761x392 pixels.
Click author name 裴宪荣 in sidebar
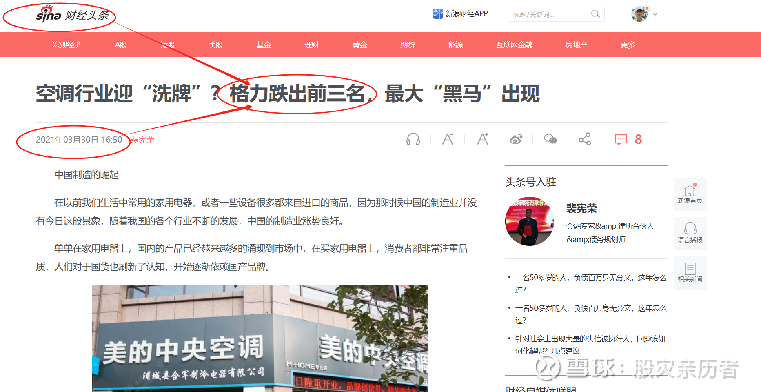[x=581, y=209]
